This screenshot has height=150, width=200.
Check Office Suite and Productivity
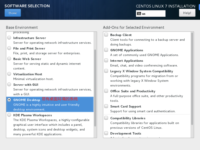106,91
